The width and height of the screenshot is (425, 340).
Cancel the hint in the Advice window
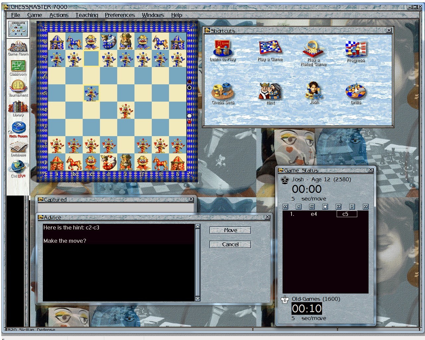[x=230, y=244]
